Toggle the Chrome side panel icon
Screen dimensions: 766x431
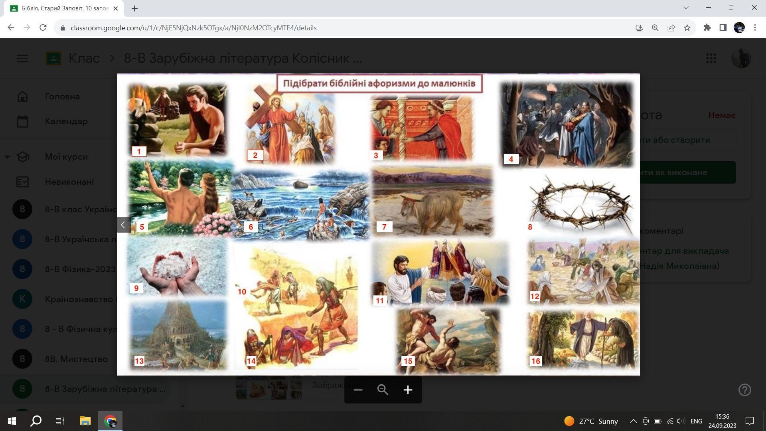click(x=723, y=28)
